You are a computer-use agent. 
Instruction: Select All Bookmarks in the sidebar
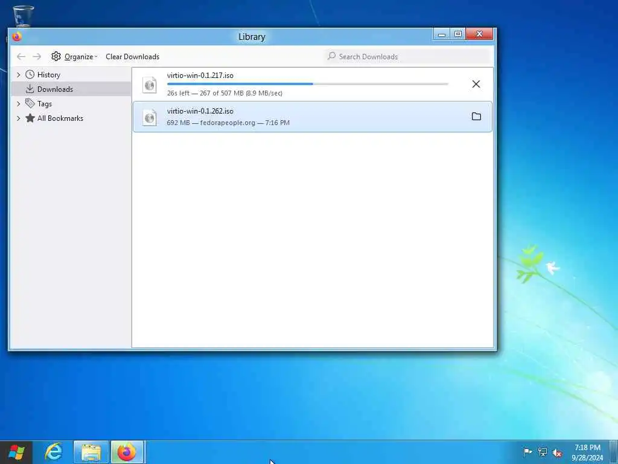60,118
